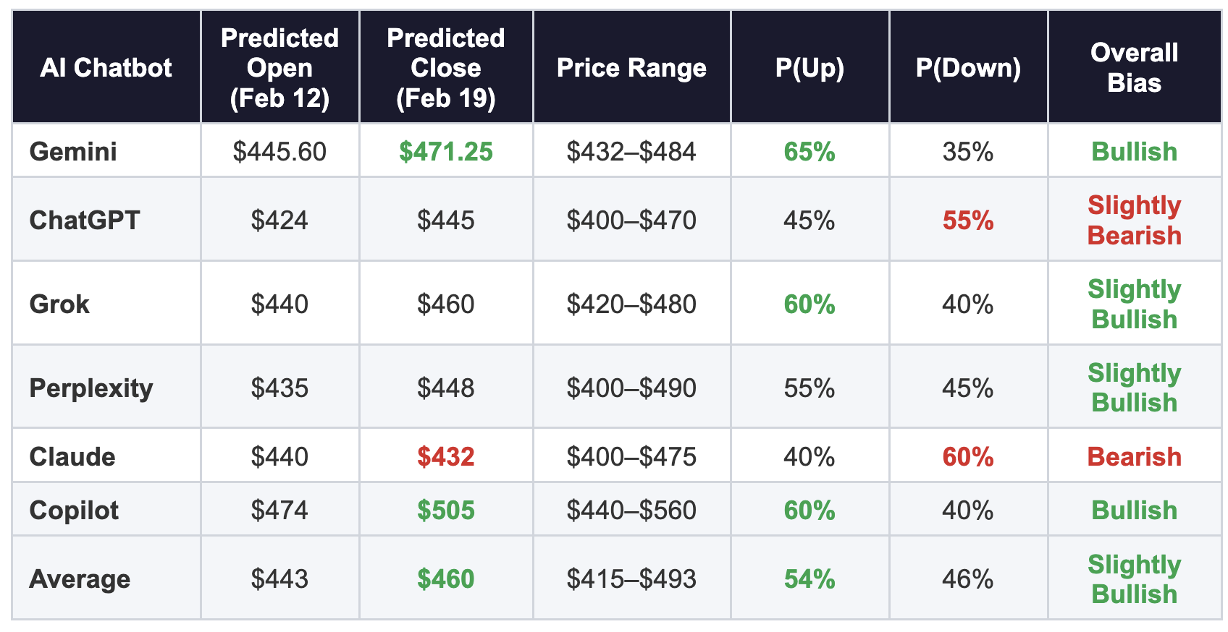
Task: Click the P(Down) column header
Action: coord(968,68)
